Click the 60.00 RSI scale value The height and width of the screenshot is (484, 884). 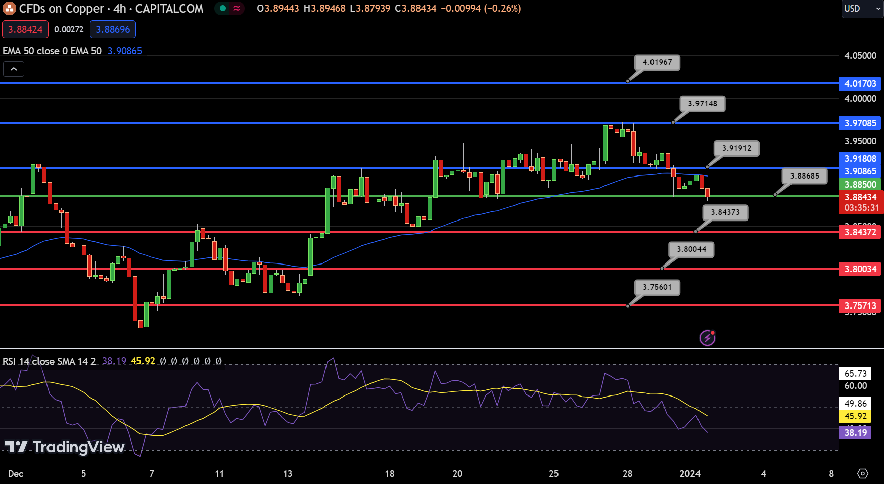click(856, 386)
